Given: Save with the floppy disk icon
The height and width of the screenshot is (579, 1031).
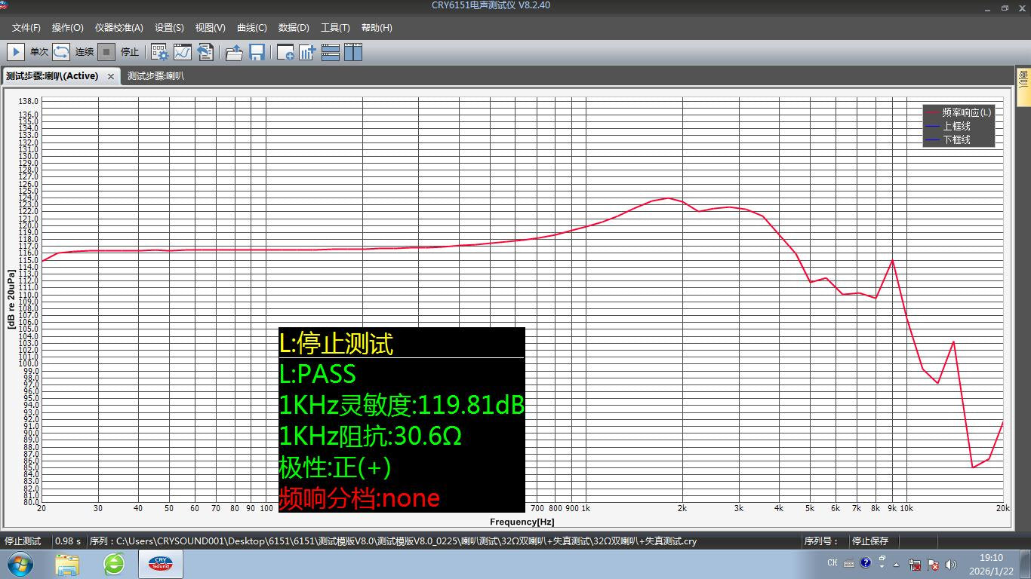Looking at the screenshot, I should pyautogui.click(x=257, y=52).
